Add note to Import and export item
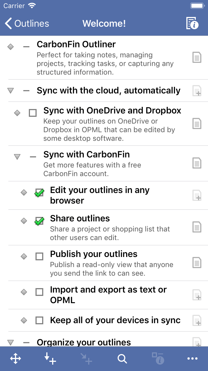Image resolution: width=208 pixels, height=371 pixels. click(197, 295)
